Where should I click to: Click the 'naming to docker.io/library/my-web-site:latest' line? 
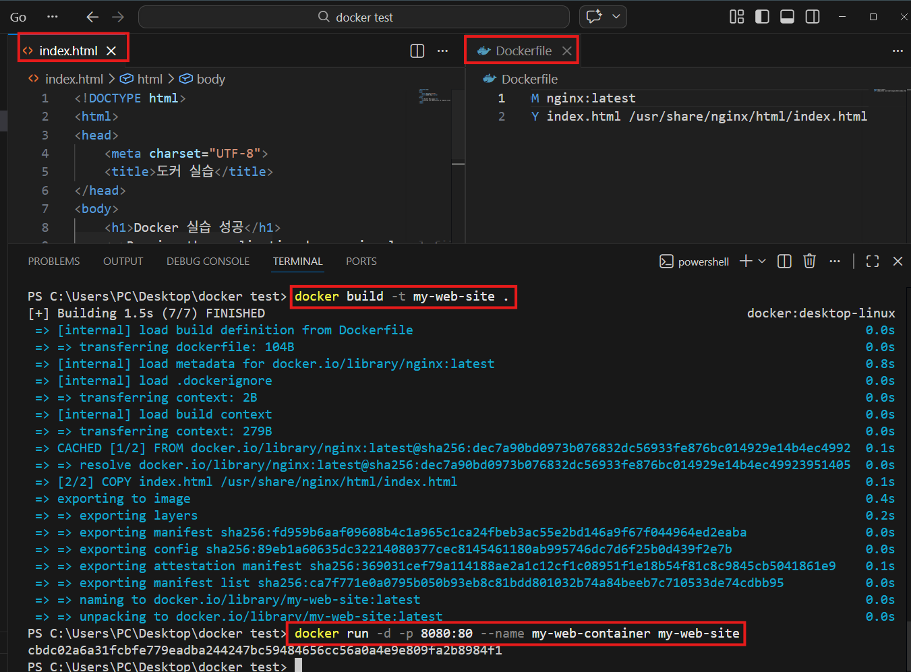228,600
